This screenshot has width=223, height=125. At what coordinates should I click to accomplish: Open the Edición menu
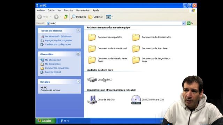(x=51, y=10)
